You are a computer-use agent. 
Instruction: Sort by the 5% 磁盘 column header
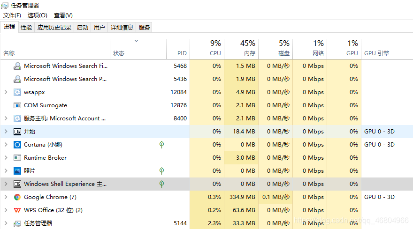(x=275, y=49)
